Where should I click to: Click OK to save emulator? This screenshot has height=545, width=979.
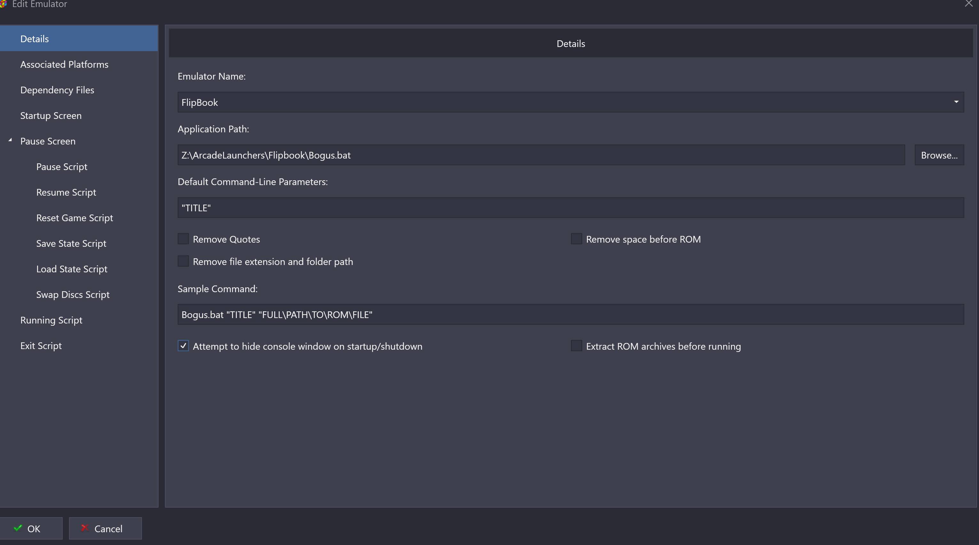(x=31, y=528)
